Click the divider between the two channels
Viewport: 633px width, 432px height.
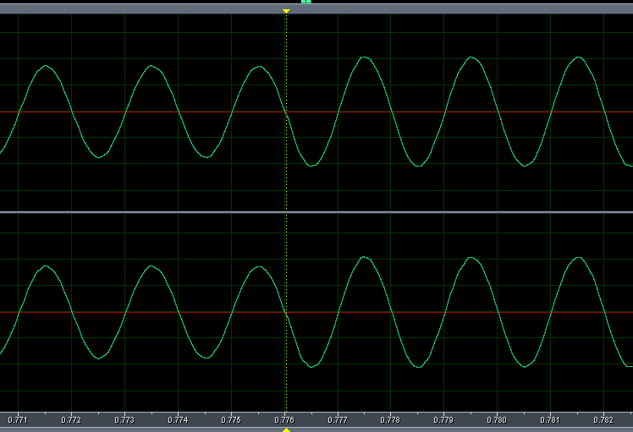point(316,212)
